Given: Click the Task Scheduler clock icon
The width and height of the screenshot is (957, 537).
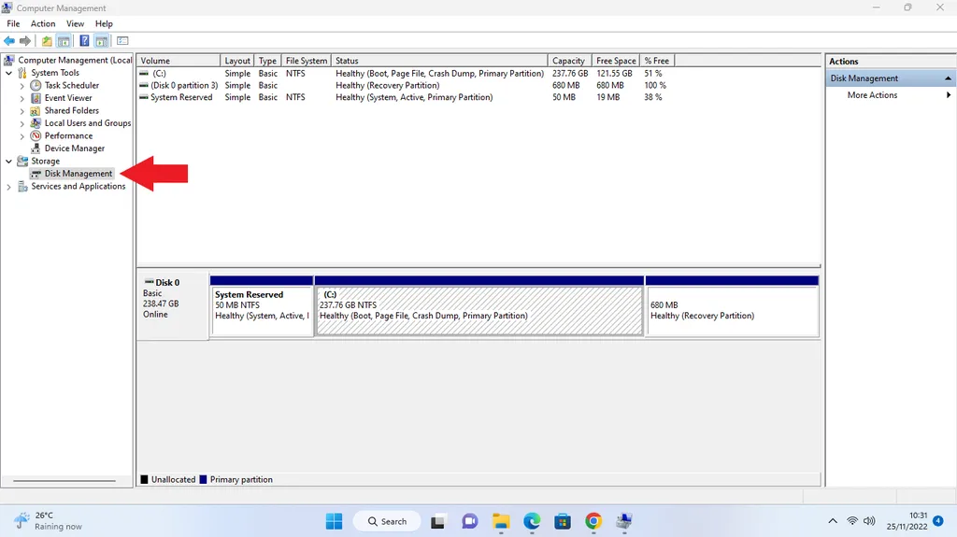Looking at the screenshot, I should pos(36,85).
